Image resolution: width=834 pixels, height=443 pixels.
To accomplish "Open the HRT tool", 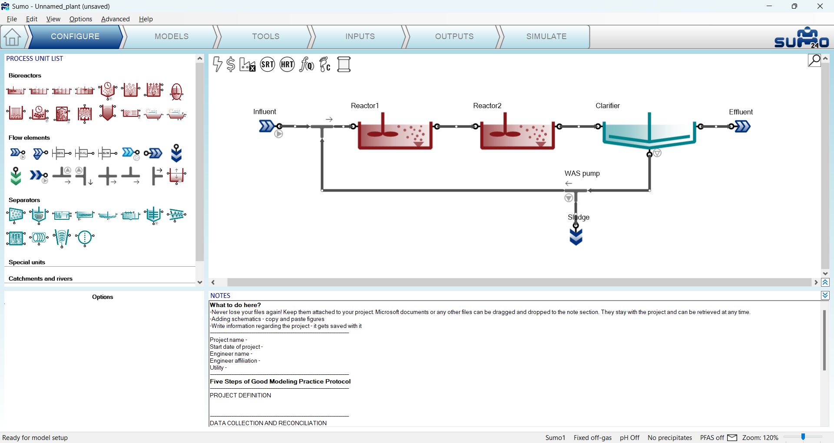I will 287,64.
